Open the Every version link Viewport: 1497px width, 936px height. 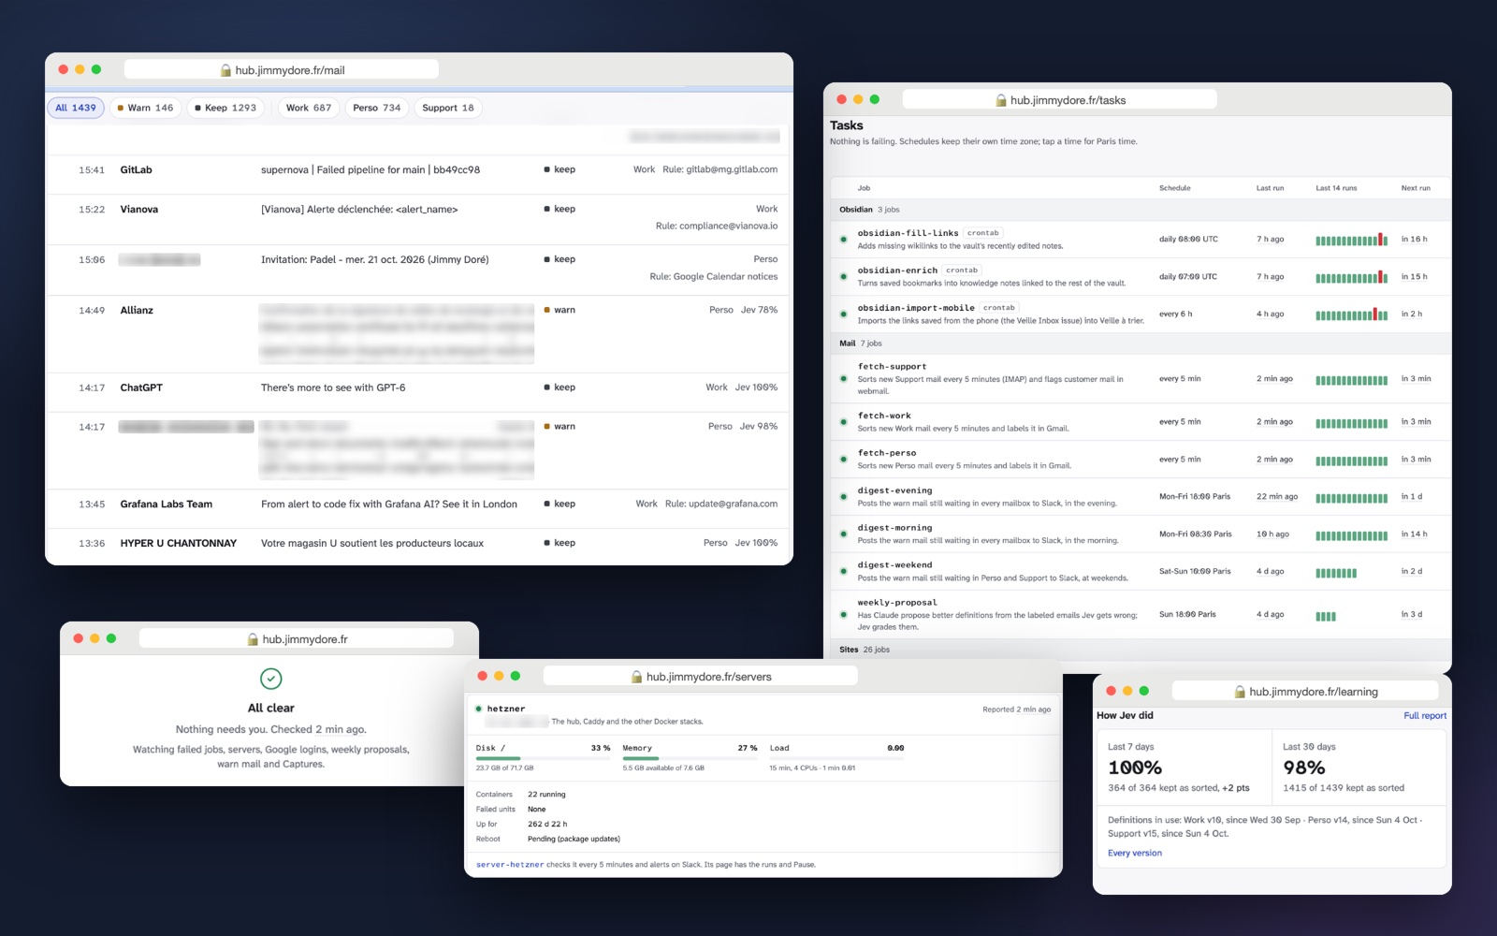pos(1135,853)
